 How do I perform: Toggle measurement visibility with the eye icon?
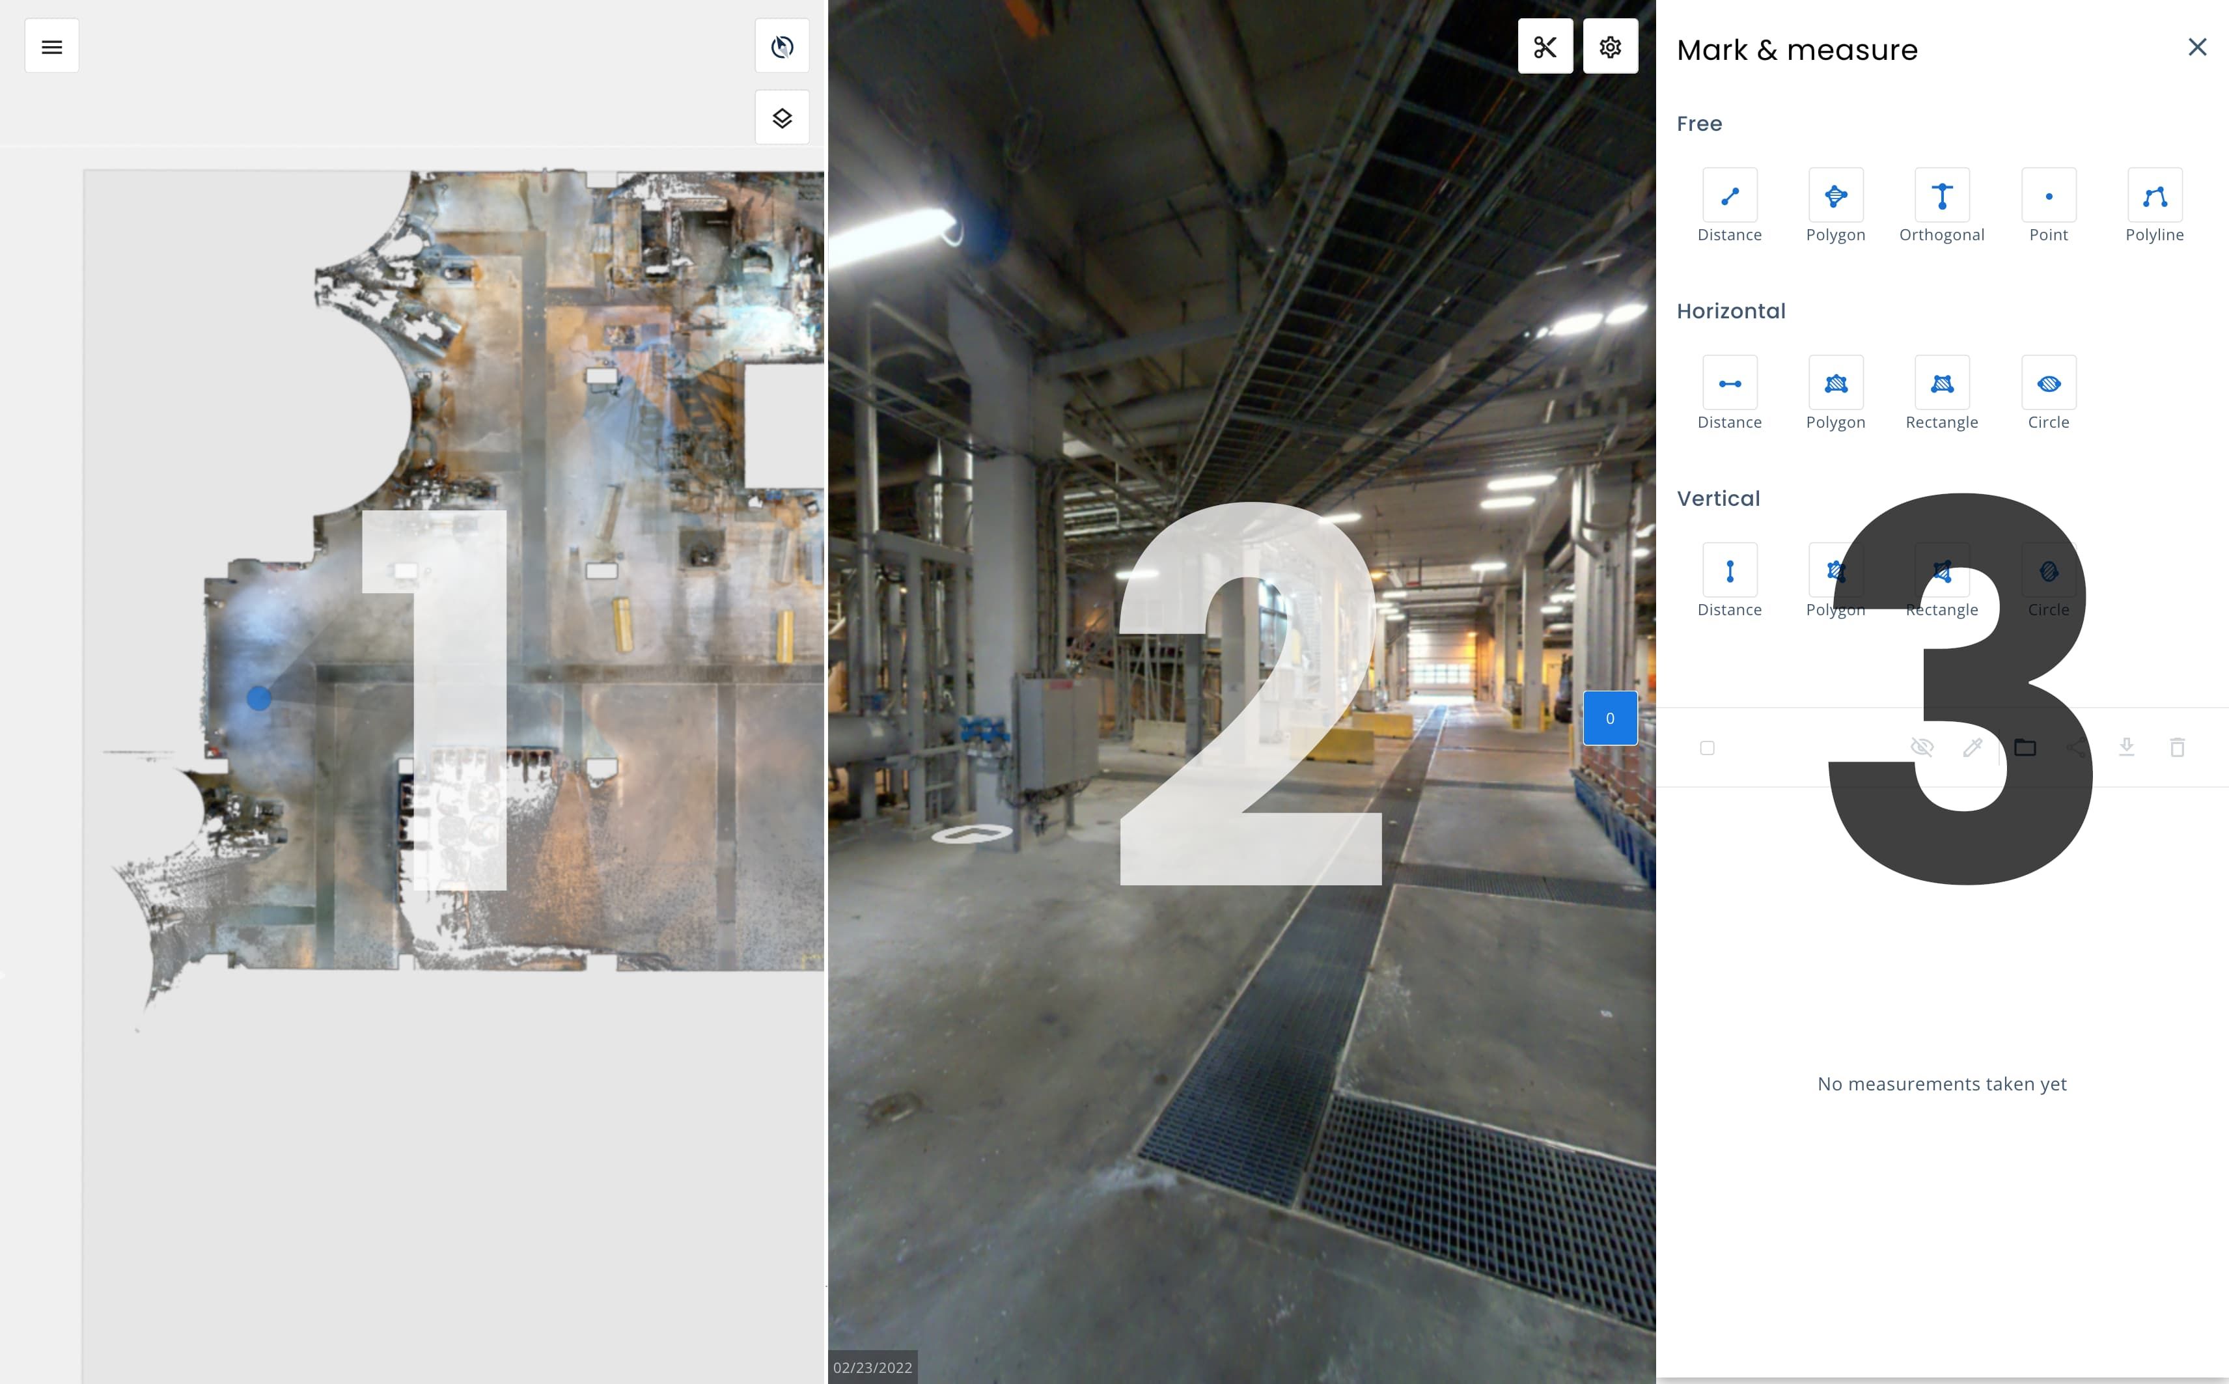(1923, 748)
